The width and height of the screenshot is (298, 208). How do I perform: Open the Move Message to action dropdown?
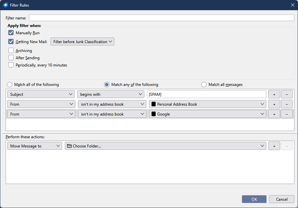[34, 146]
